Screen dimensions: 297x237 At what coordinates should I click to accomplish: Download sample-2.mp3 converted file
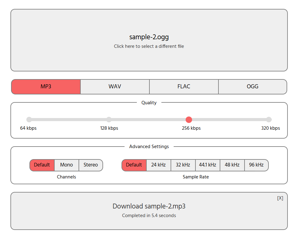tap(149, 206)
